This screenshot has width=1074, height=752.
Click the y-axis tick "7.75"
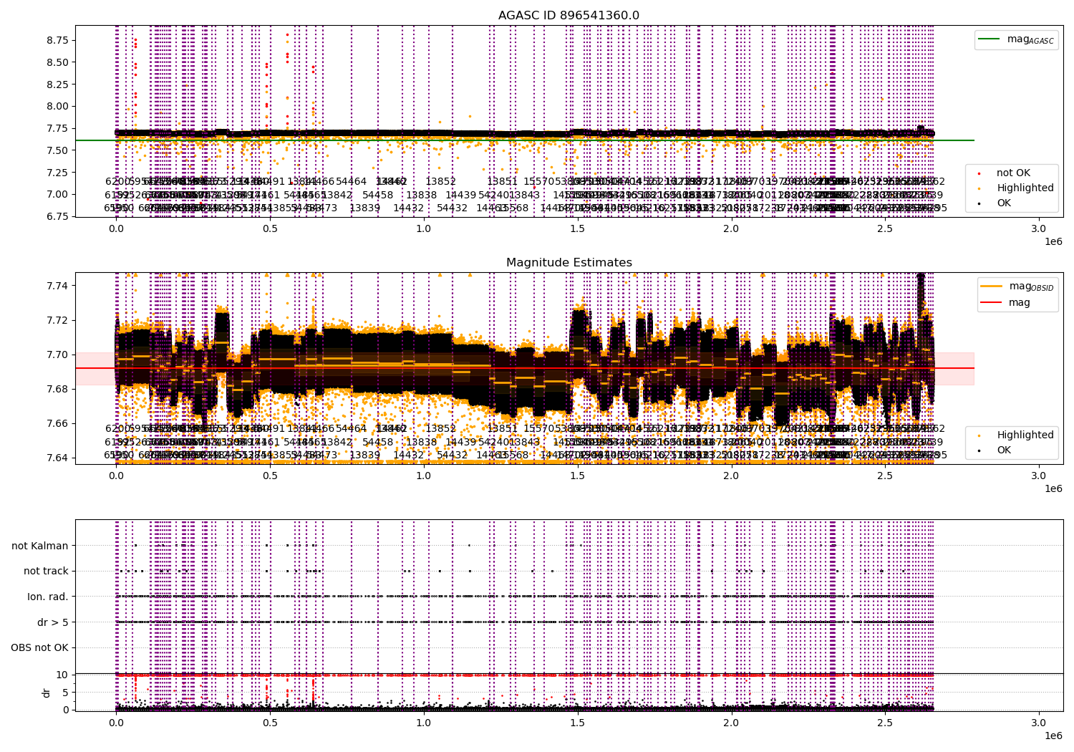[57, 128]
